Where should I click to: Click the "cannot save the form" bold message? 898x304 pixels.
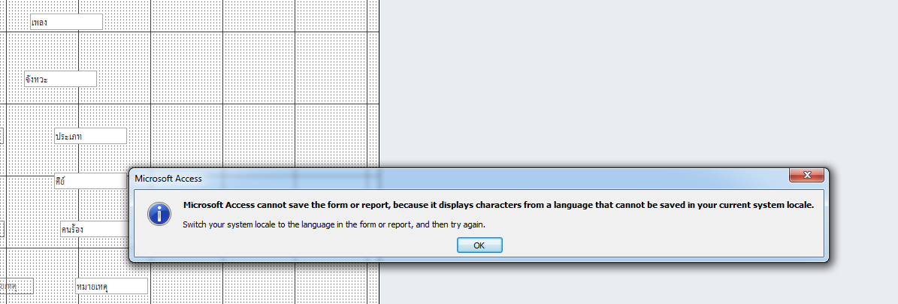(x=497, y=205)
